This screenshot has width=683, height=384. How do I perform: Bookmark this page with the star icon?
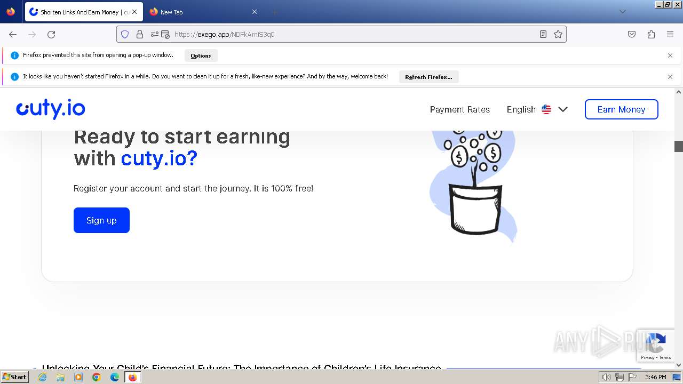click(558, 34)
